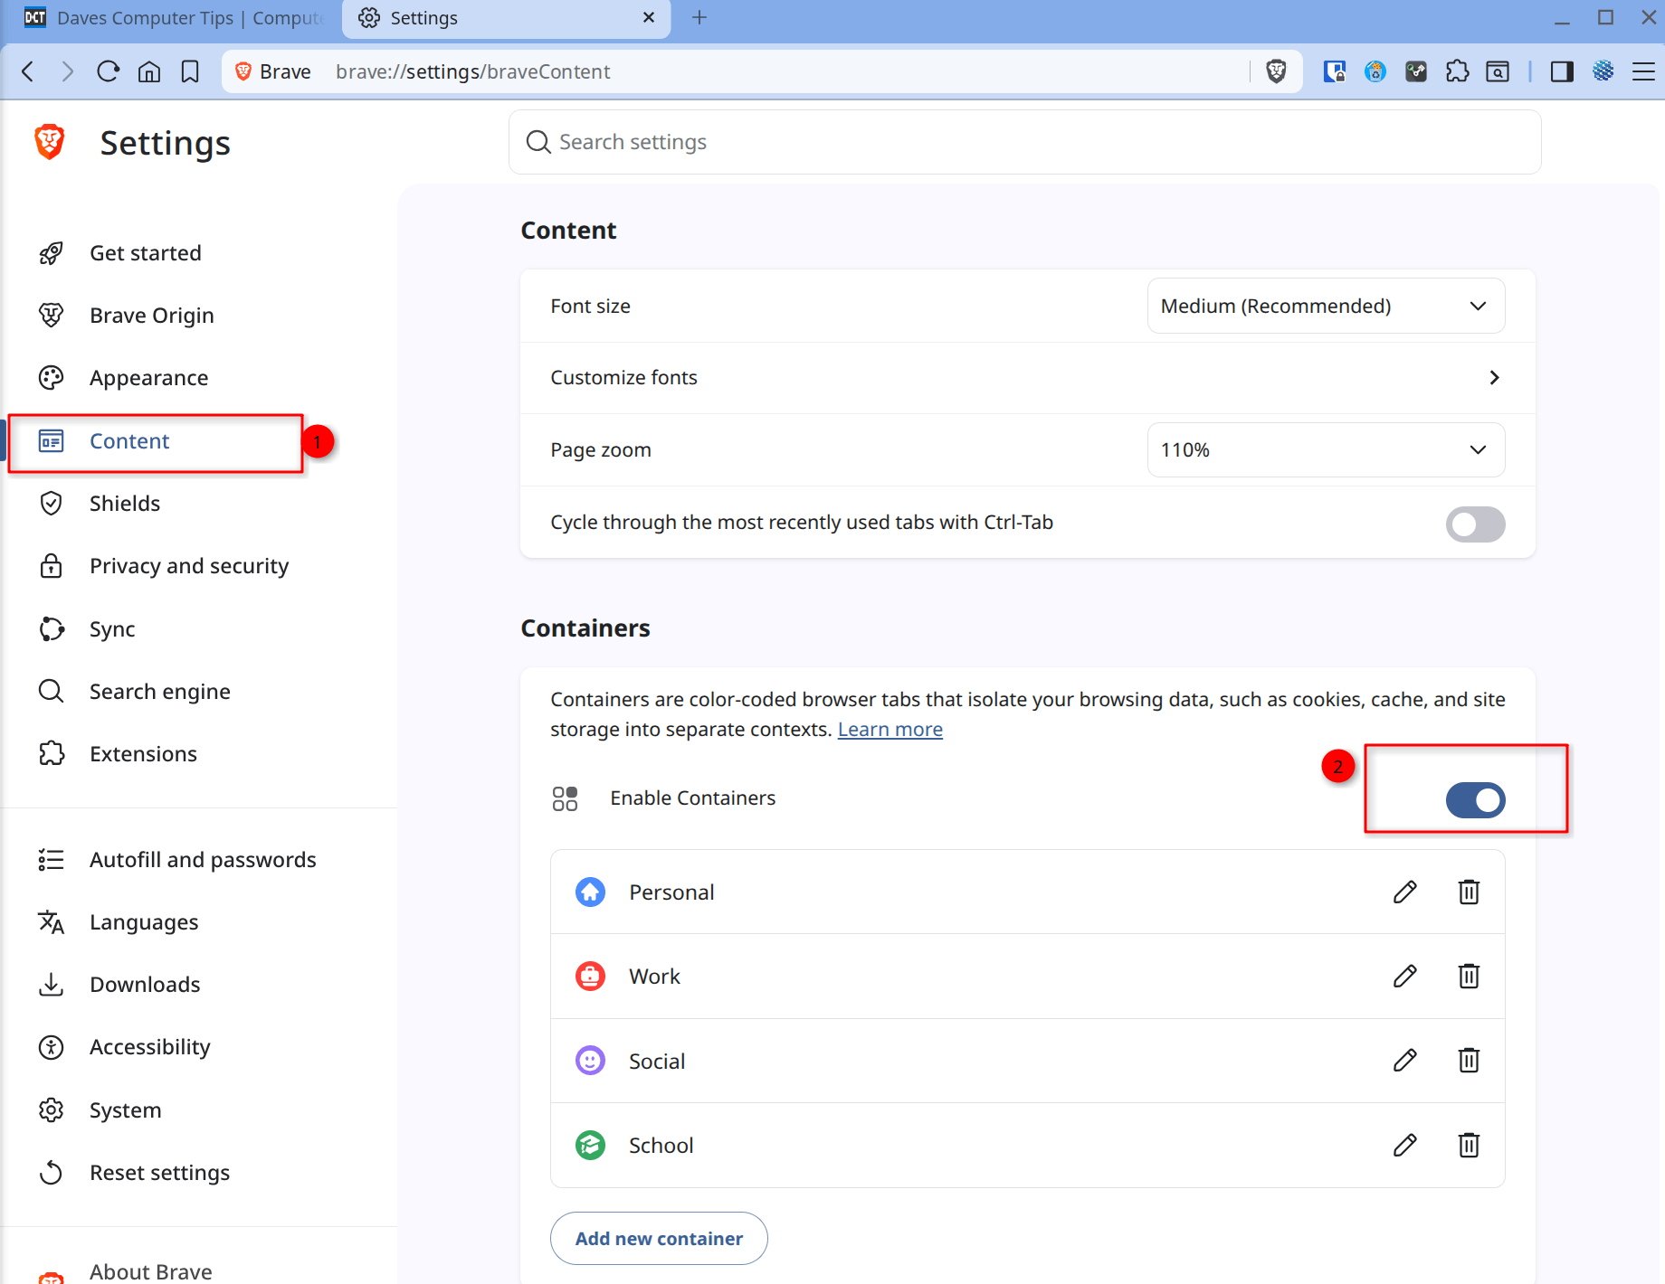Open Extensions settings section

pos(143,754)
